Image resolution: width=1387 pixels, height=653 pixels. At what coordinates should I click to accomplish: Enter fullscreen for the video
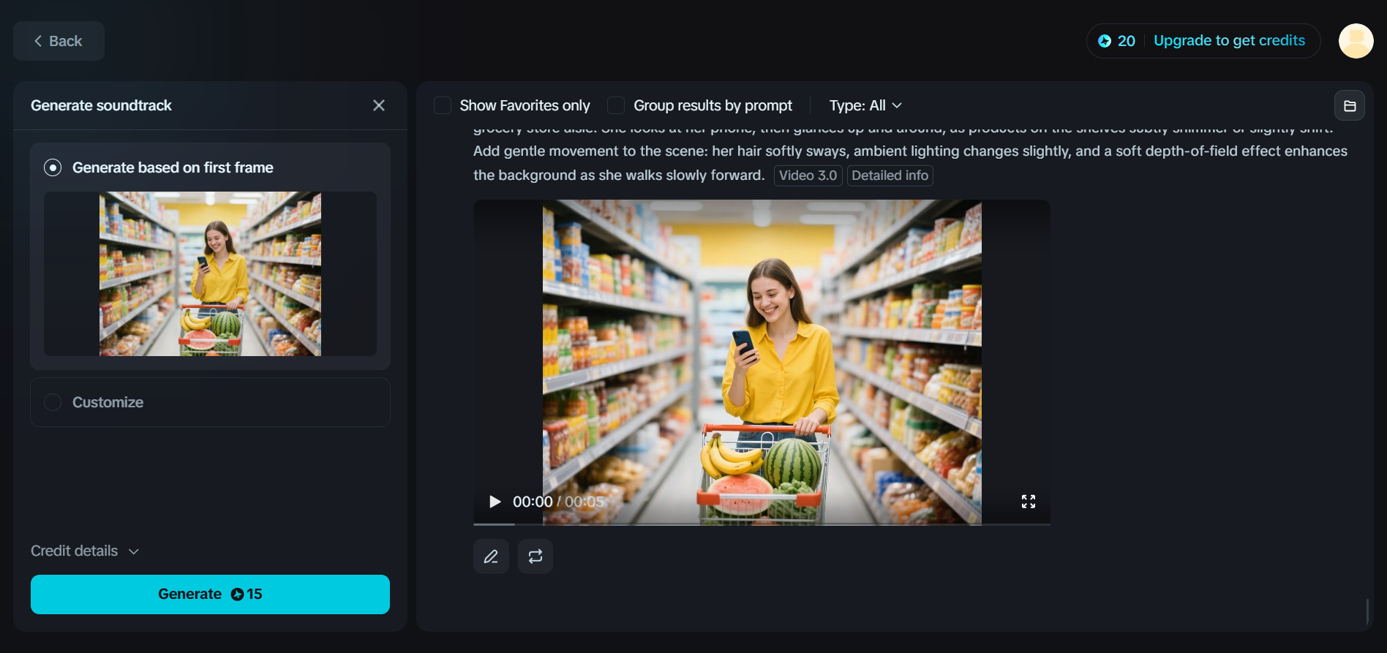point(1029,502)
